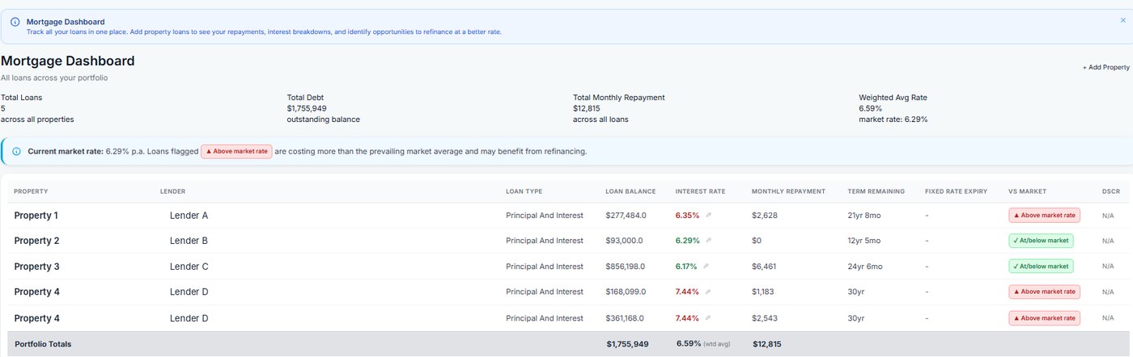
Task: Click the INTEREST RATE column header
Action: pos(701,191)
